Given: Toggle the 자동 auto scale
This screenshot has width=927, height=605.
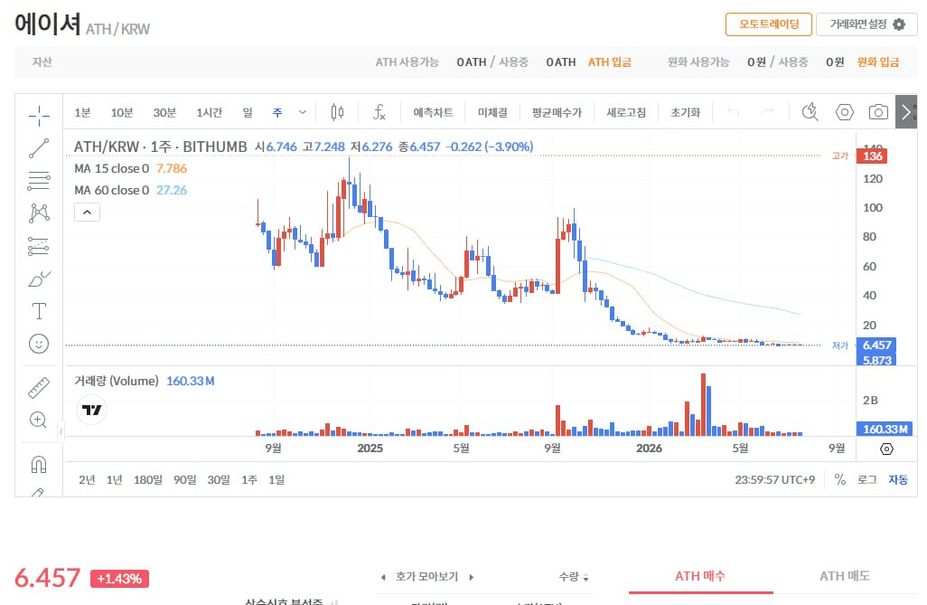Looking at the screenshot, I should coord(898,479).
